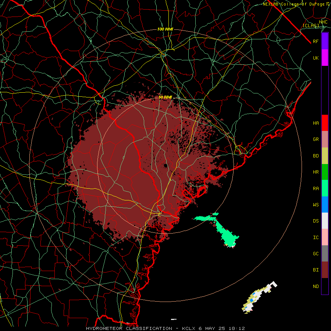This screenshot has width=331, height=331.
Task: Click the GC legend label
Action: [x=316, y=253]
